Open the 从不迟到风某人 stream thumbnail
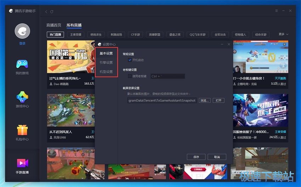The width and height of the screenshot is (301, 187). click(71, 110)
